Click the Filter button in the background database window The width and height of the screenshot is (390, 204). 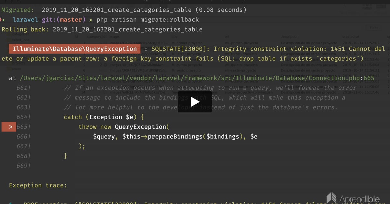pos(374,28)
